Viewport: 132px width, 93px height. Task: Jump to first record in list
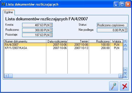tap(125, 41)
